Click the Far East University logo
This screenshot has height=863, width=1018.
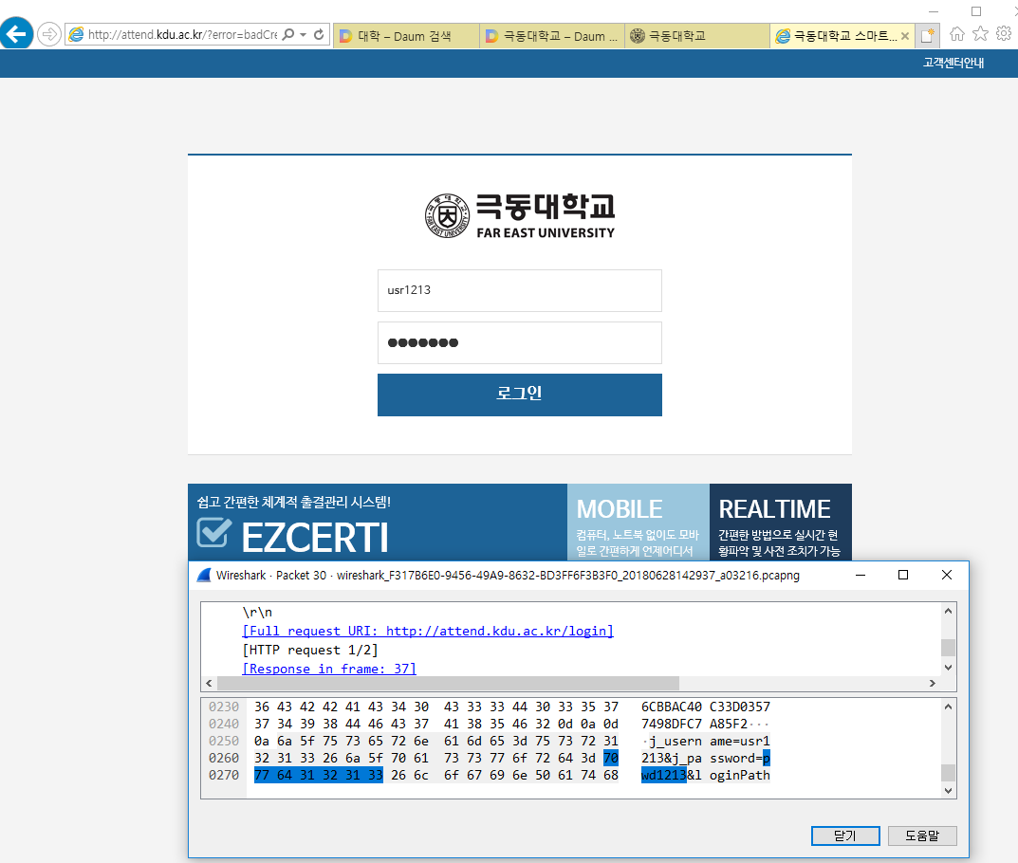[519, 215]
